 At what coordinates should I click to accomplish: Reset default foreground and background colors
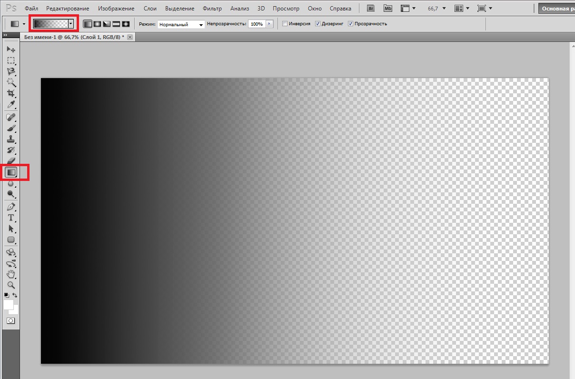click(x=7, y=295)
